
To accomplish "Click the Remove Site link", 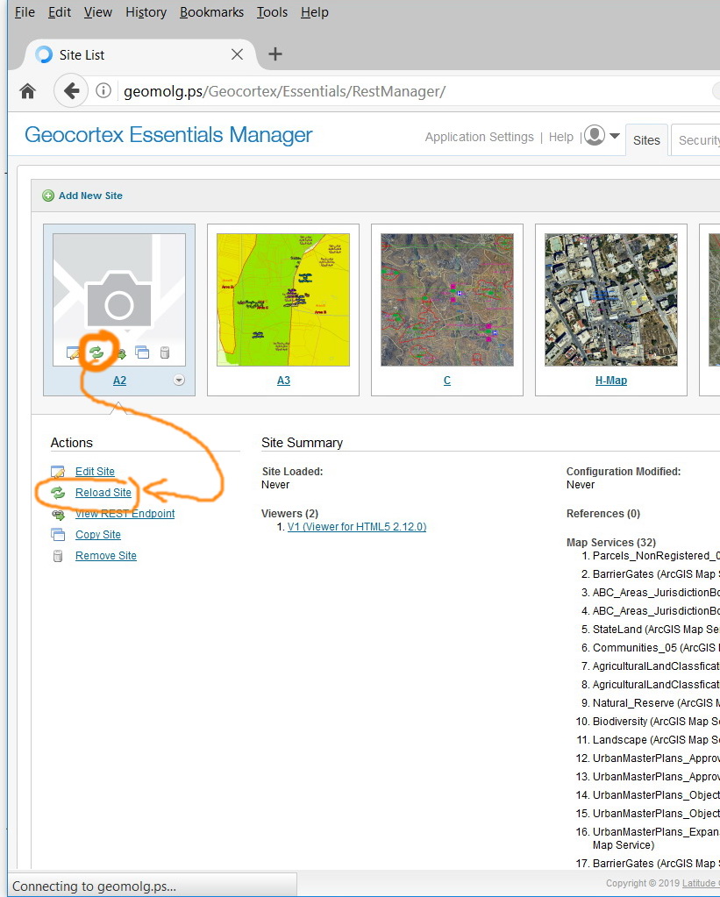I will (106, 556).
